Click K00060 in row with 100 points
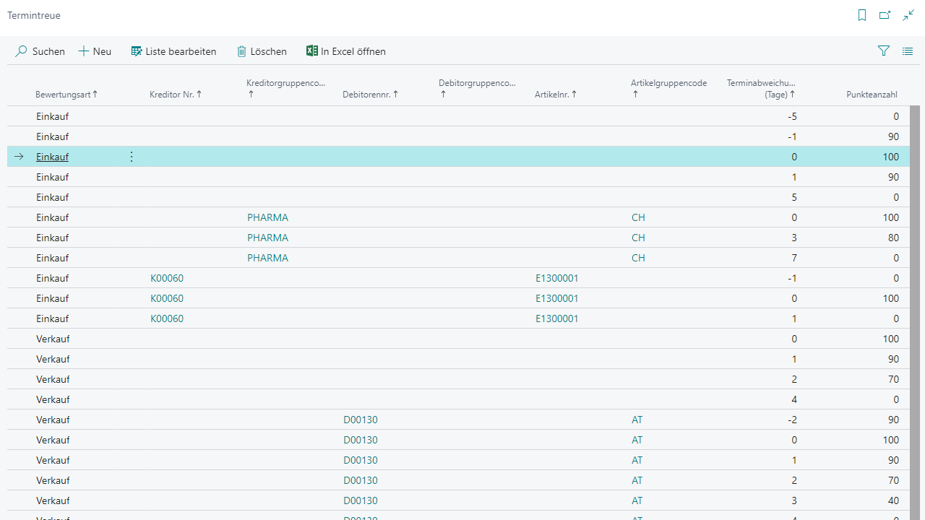This screenshot has width=925, height=520. 167,298
